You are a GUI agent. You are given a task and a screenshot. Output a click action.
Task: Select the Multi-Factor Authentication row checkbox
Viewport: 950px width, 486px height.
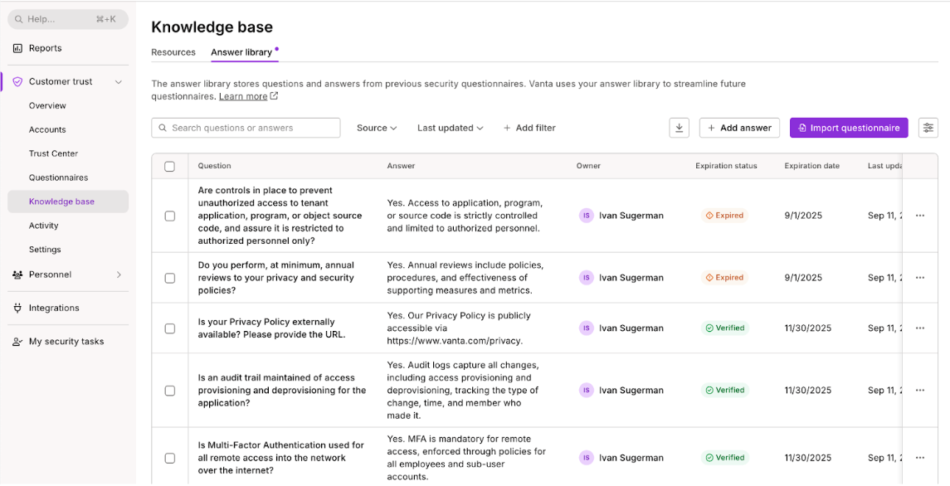pyautogui.click(x=170, y=458)
